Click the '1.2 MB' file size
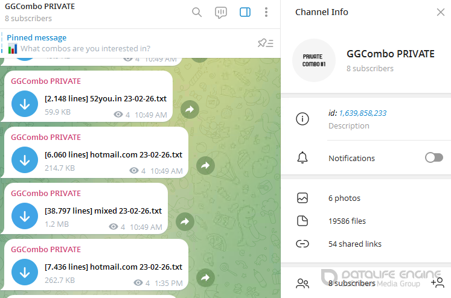Image resolution: width=451 pixels, height=298 pixels. coord(57,224)
